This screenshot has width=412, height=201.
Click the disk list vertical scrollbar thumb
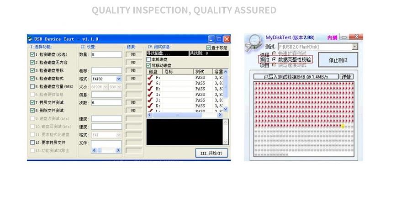[226, 87]
